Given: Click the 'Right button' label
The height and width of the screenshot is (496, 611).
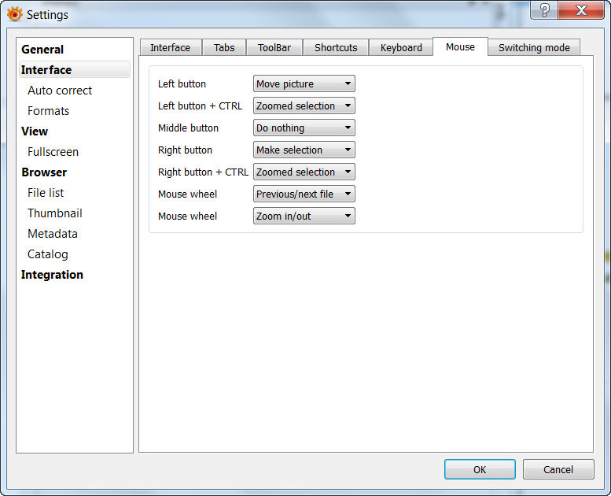Looking at the screenshot, I should [185, 150].
